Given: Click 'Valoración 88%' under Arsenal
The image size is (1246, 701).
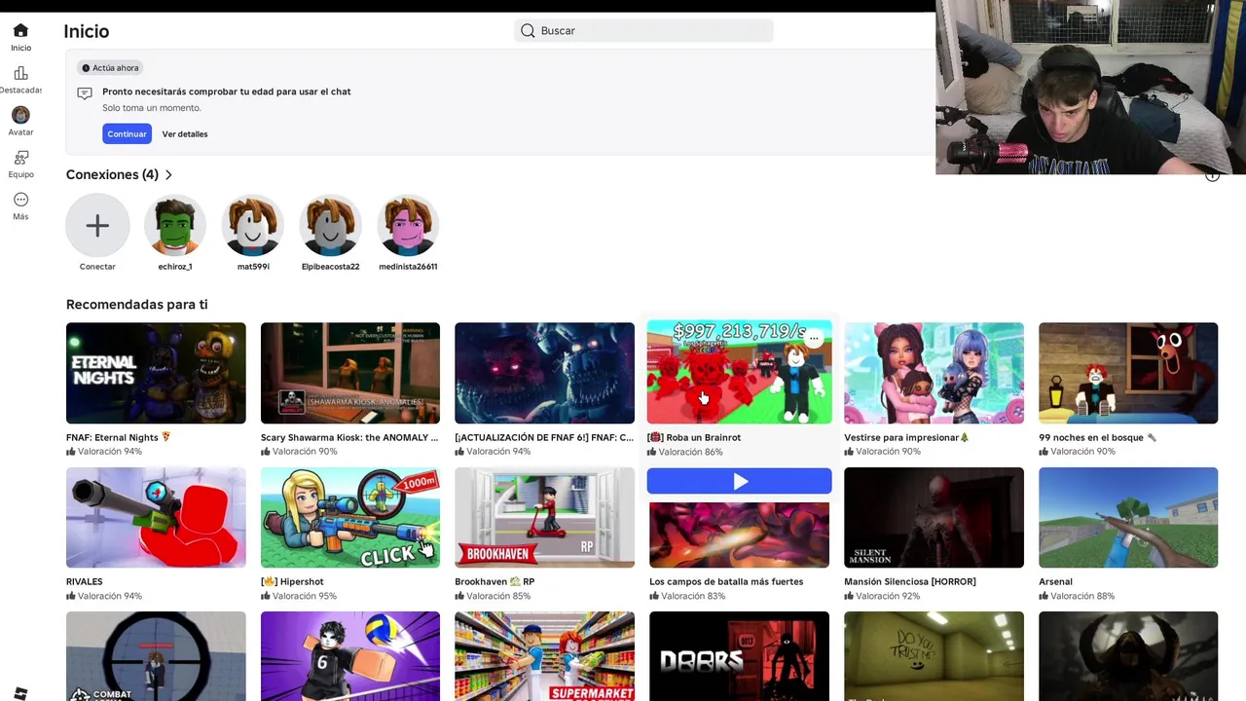Looking at the screenshot, I should [1082, 597].
